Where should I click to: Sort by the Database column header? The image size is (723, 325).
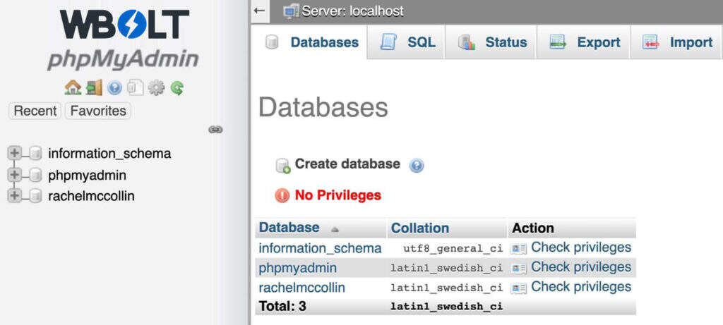[289, 228]
